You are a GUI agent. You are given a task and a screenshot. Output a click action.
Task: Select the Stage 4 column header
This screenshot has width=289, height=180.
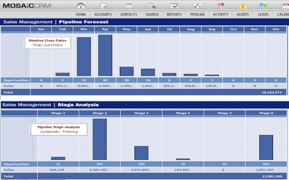click(183, 113)
